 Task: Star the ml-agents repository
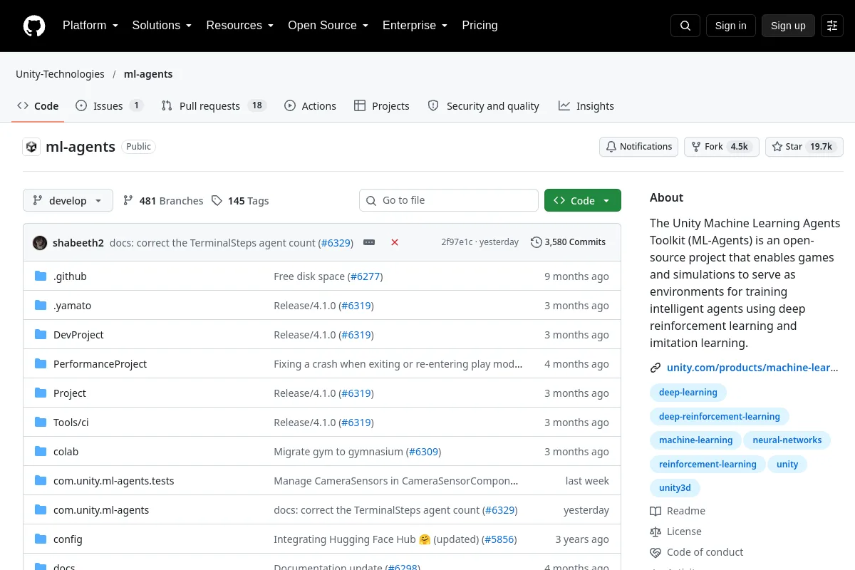point(804,147)
